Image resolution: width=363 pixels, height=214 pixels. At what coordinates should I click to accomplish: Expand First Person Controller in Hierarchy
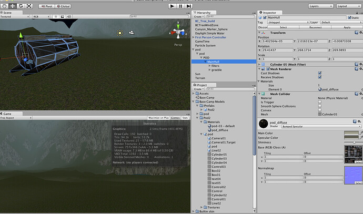pos(193,37)
